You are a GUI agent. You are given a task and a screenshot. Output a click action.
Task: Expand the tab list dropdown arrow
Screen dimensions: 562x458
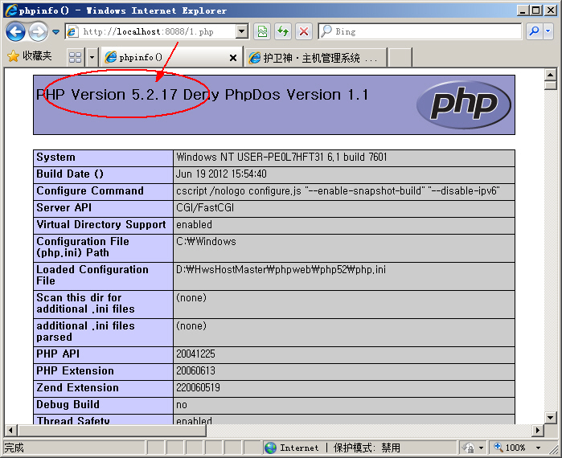coord(92,57)
